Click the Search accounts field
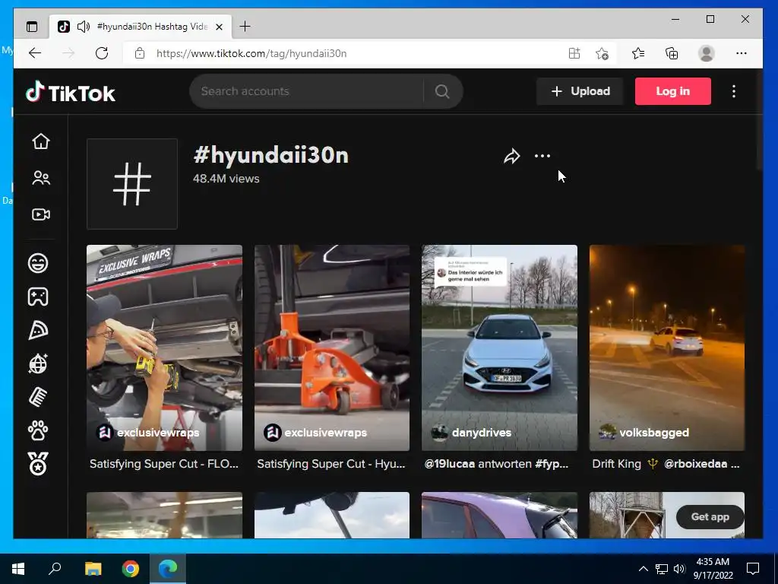778x584 pixels. pos(307,91)
